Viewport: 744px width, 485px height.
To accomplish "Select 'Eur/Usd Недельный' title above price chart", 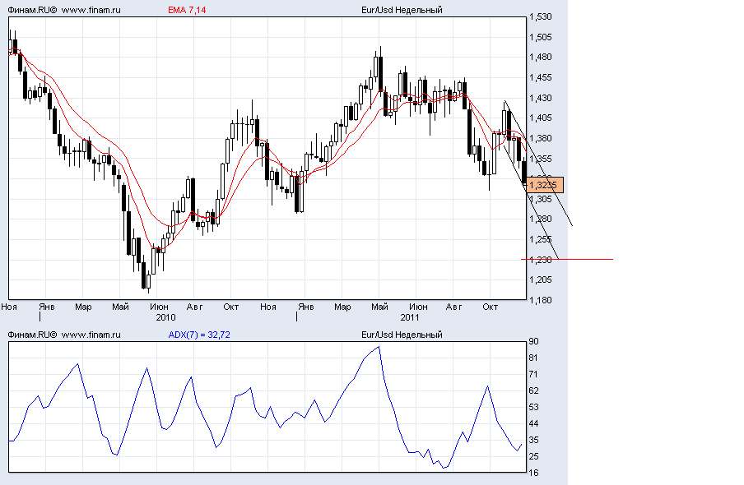I will coord(402,10).
